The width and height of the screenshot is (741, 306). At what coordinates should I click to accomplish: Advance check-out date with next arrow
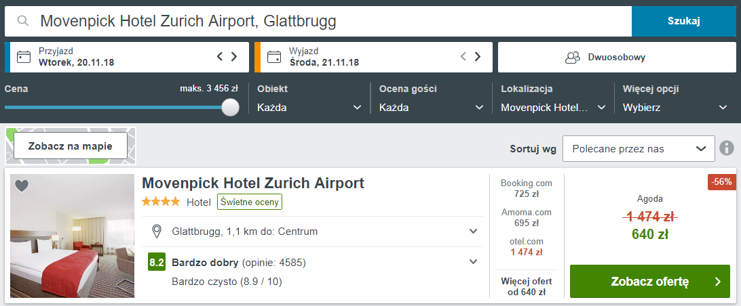[477, 57]
